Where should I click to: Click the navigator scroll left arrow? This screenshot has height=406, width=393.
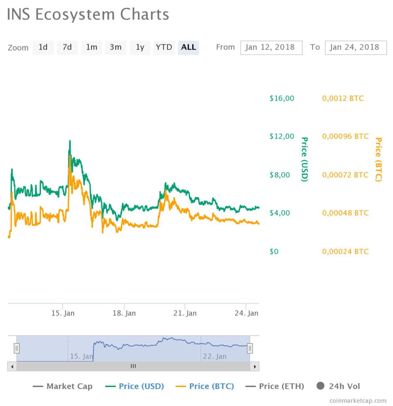click(x=12, y=366)
